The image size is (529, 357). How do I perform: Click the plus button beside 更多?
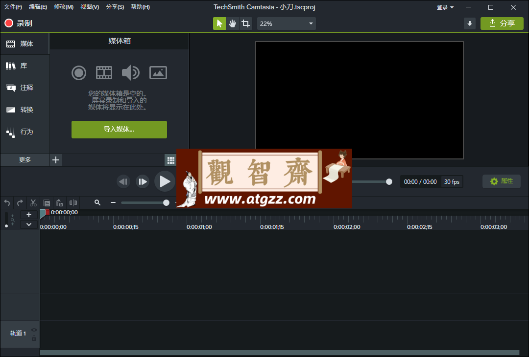56,160
